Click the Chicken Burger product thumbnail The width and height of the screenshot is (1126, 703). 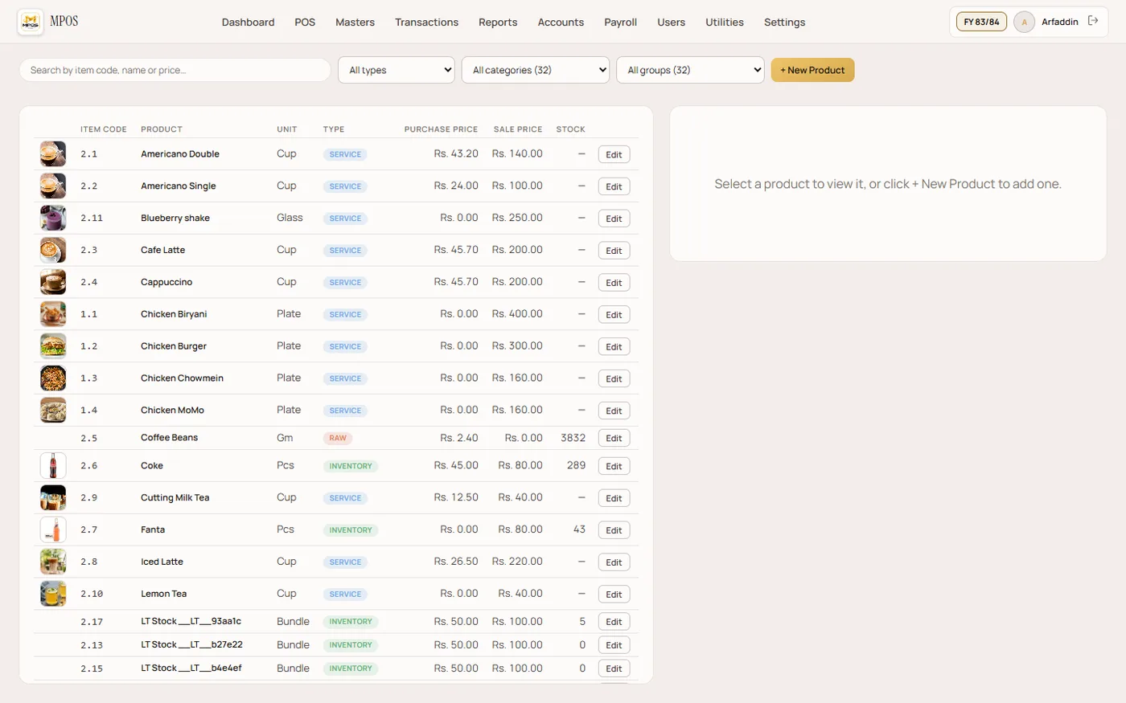53,346
